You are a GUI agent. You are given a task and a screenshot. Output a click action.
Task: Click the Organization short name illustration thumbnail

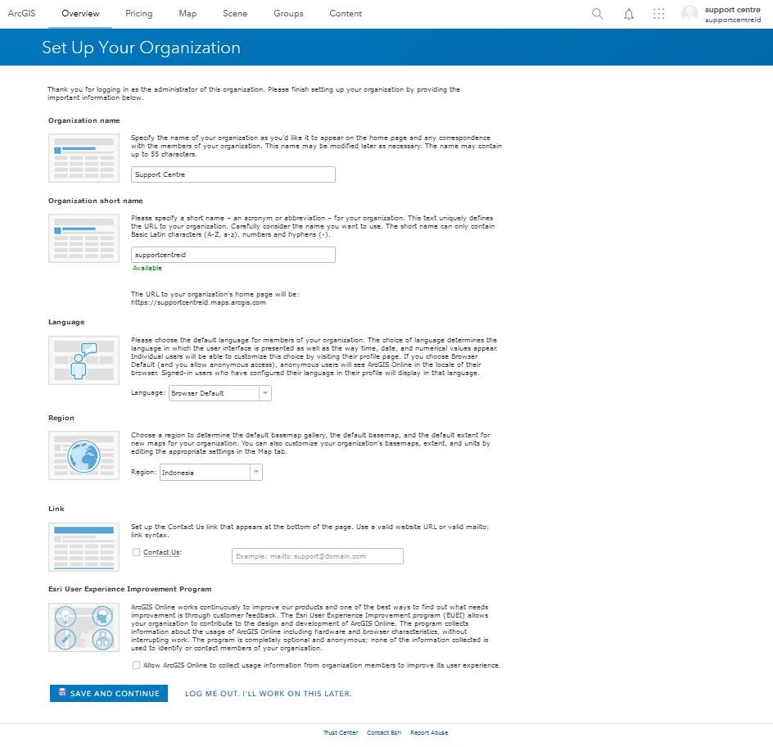[x=84, y=238]
